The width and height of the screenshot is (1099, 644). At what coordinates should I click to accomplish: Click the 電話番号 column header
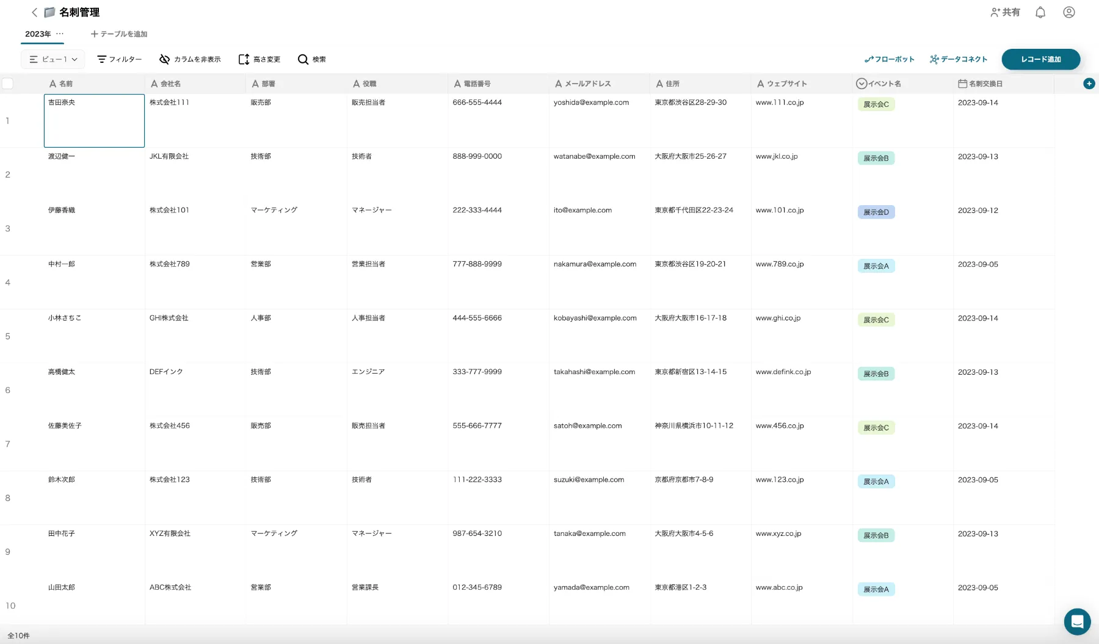(x=499, y=84)
